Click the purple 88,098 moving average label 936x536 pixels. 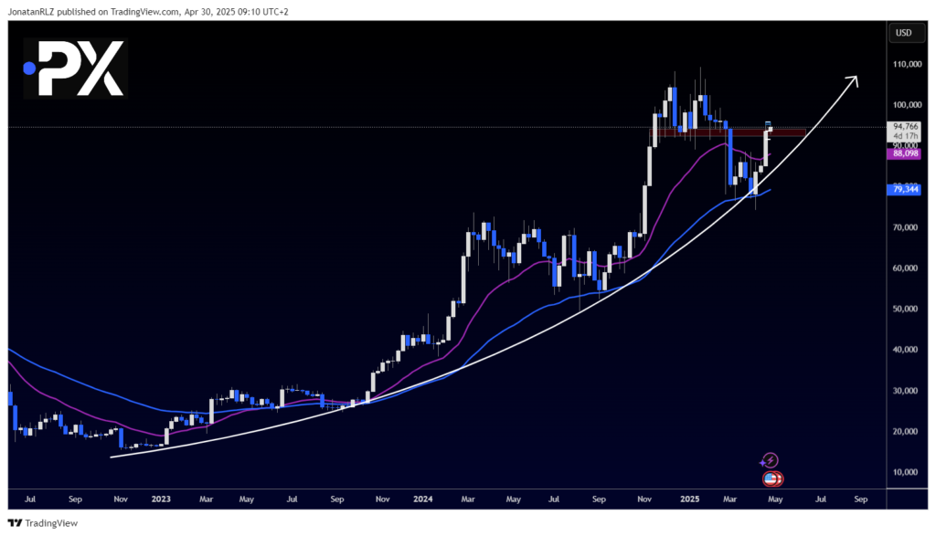click(905, 153)
